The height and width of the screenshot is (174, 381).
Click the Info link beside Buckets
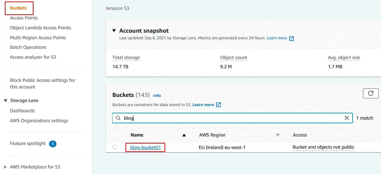click(157, 95)
